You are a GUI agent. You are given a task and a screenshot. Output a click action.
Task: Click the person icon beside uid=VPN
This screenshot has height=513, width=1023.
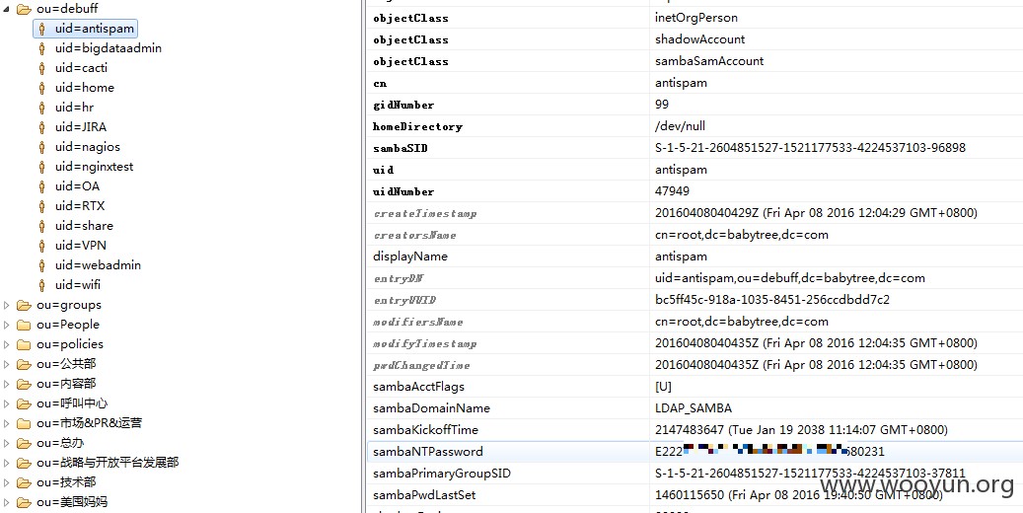[x=42, y=246]
